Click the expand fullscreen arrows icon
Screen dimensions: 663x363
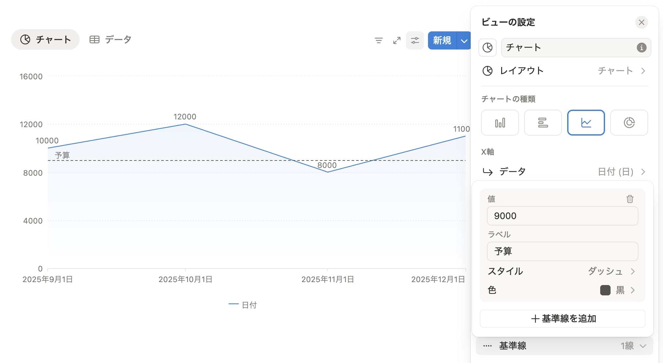click(397, 40)
